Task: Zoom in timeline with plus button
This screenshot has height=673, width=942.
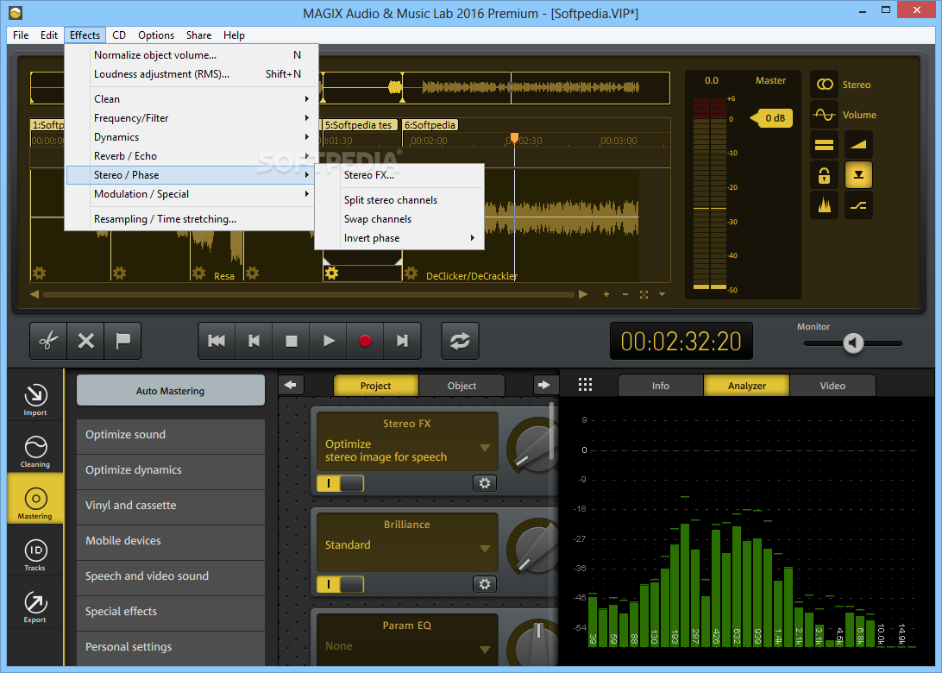Action: point(606,294)
